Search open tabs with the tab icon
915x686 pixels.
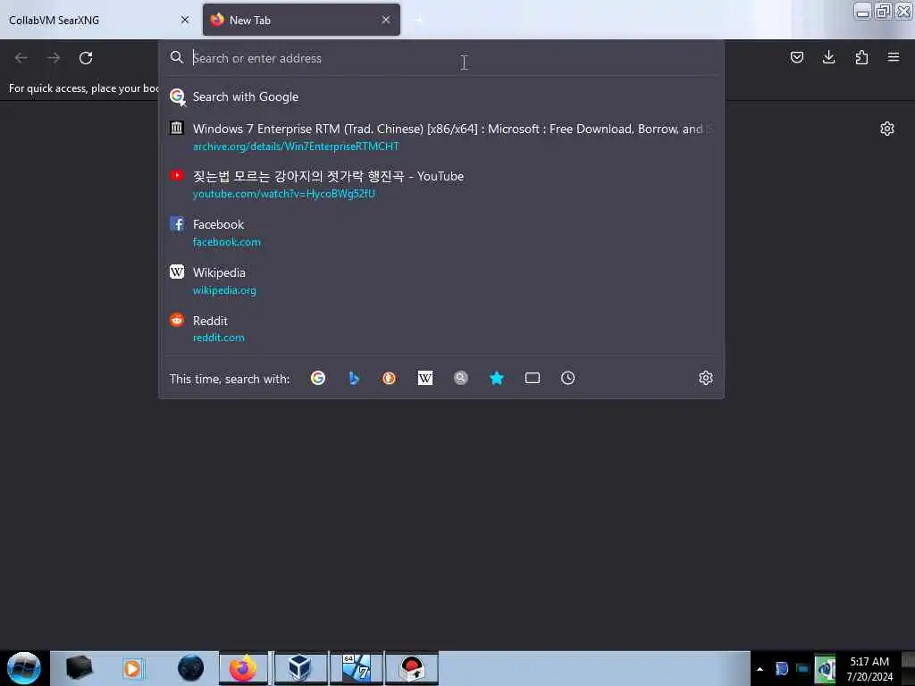(533, 378)
